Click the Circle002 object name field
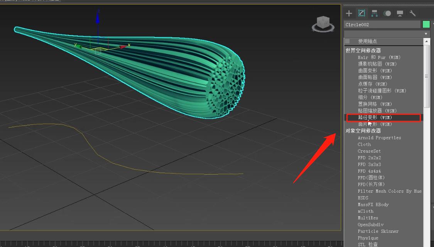Viewport: 434px width, 247px height. [x=382, y=25]
